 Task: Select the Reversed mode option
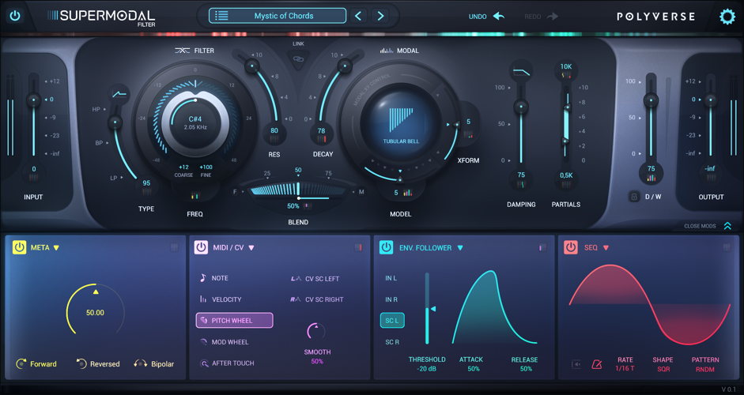[98, 363]
